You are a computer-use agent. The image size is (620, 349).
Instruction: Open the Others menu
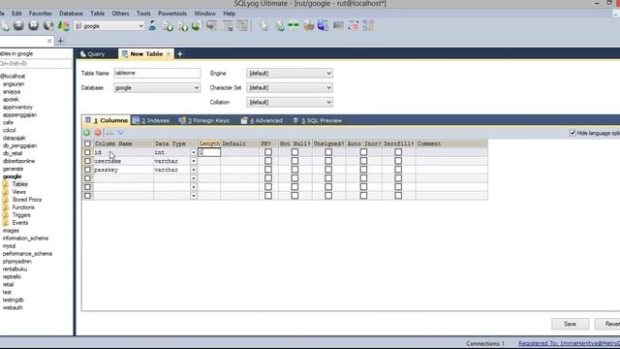point(120,14)
